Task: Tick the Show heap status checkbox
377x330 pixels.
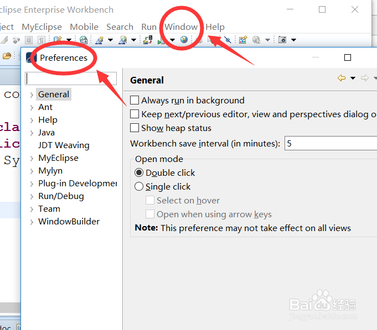Action: [x=135, y=128]
